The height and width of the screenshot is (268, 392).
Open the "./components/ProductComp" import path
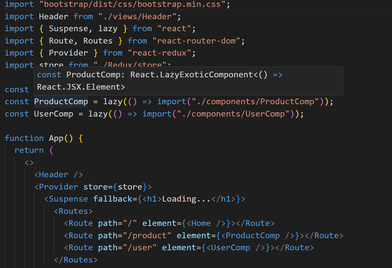coord(255,102)
